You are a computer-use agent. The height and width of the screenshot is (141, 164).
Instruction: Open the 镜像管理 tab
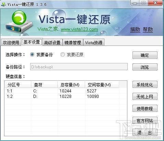pos(73,42)
